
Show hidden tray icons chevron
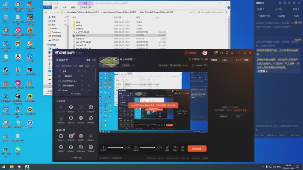pyautogui.click(x=263, y=167)
